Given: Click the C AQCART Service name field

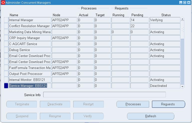Looking at the screenshot, I should 30,44.
